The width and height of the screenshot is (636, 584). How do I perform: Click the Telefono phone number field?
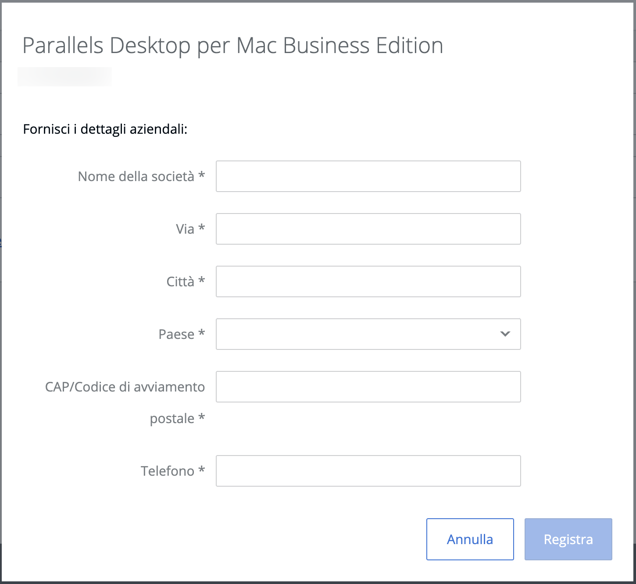[x=368, y=471]
